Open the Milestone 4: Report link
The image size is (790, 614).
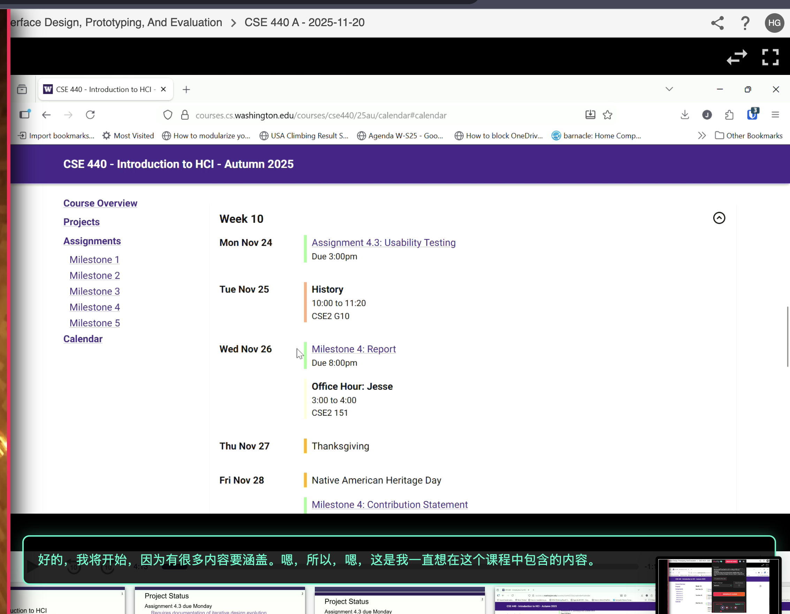[x=354, y=349]
